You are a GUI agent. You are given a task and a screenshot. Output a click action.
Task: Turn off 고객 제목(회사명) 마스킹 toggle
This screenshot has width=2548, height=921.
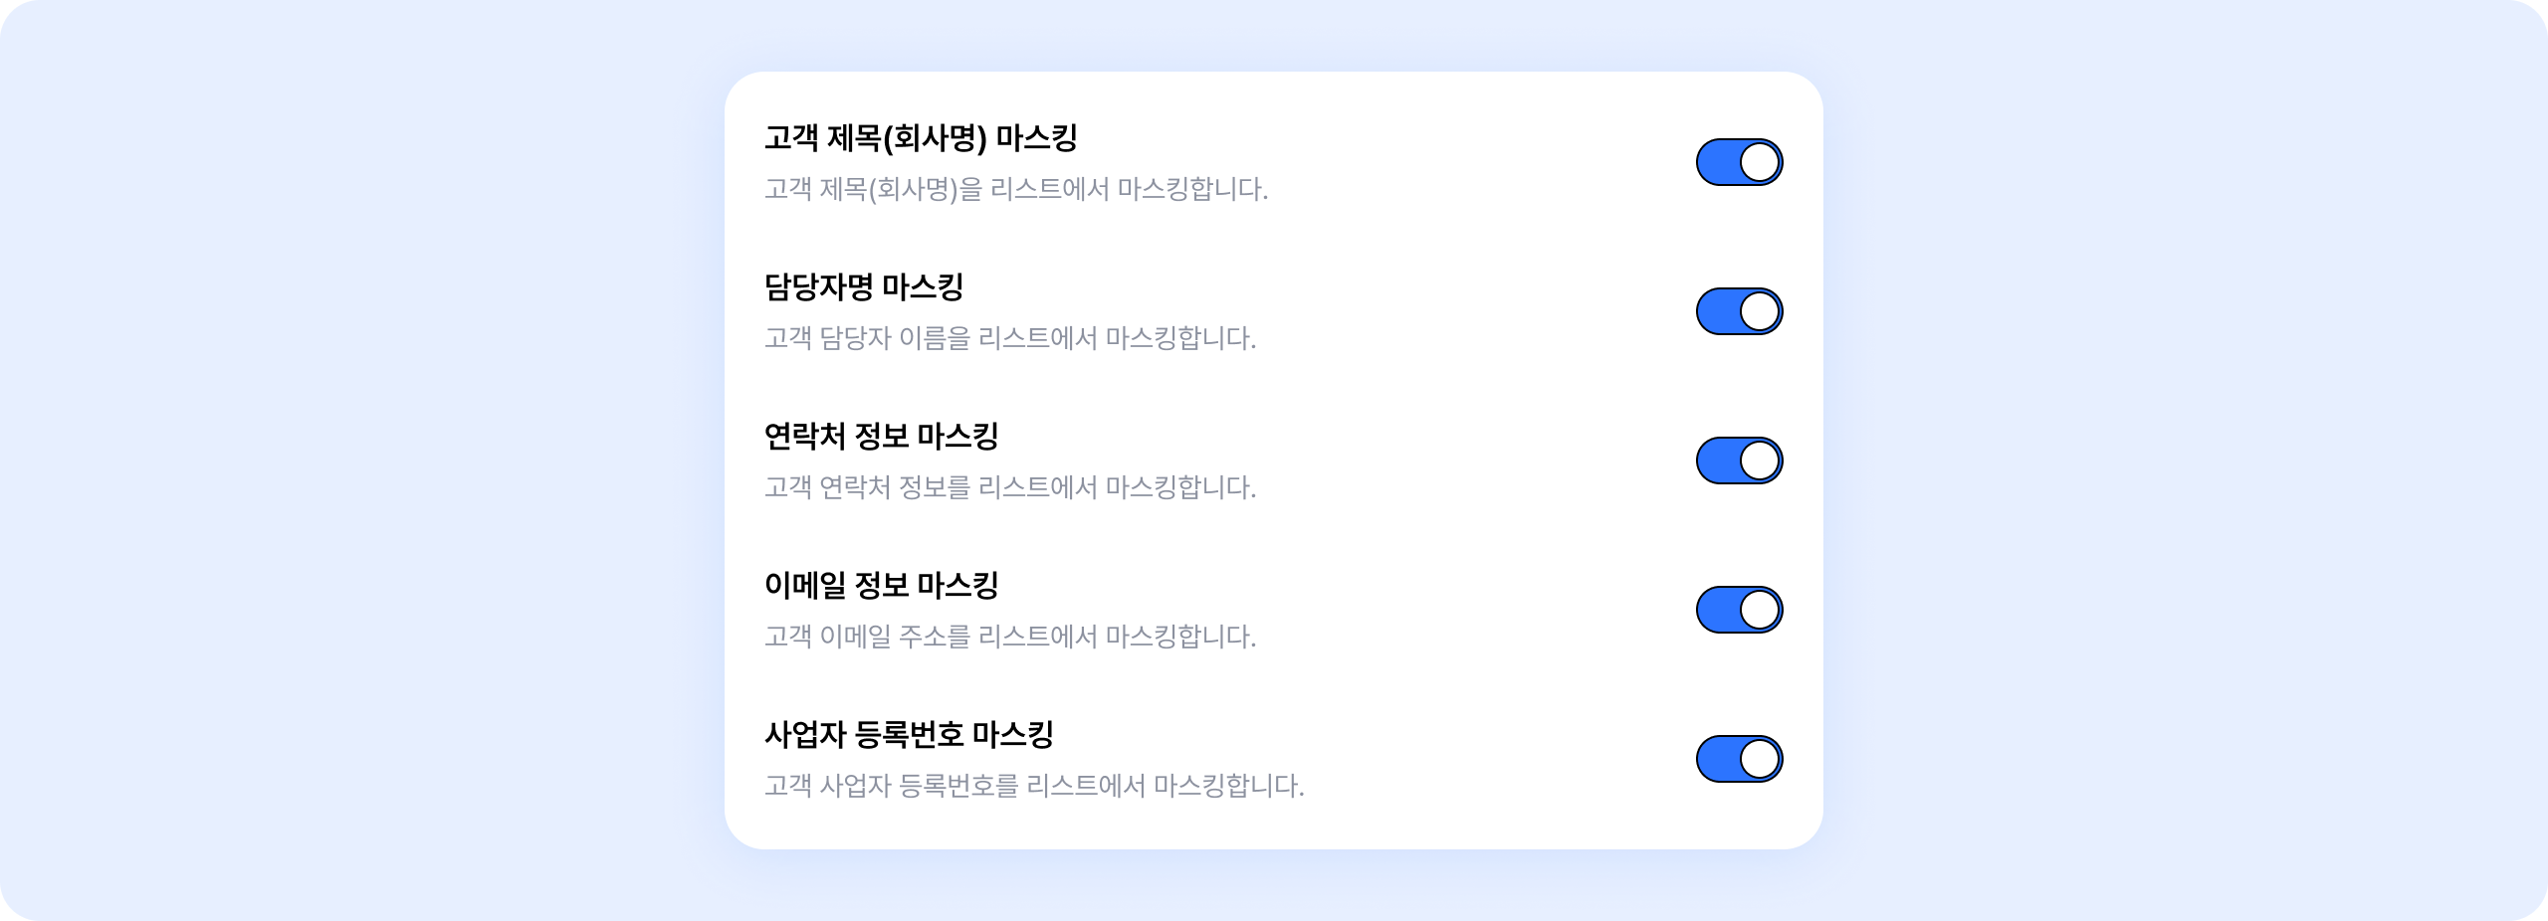1738,162
